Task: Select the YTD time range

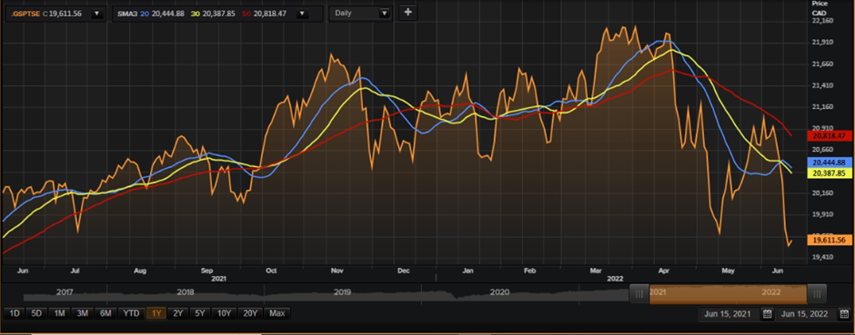Action: tap(131, 313)
